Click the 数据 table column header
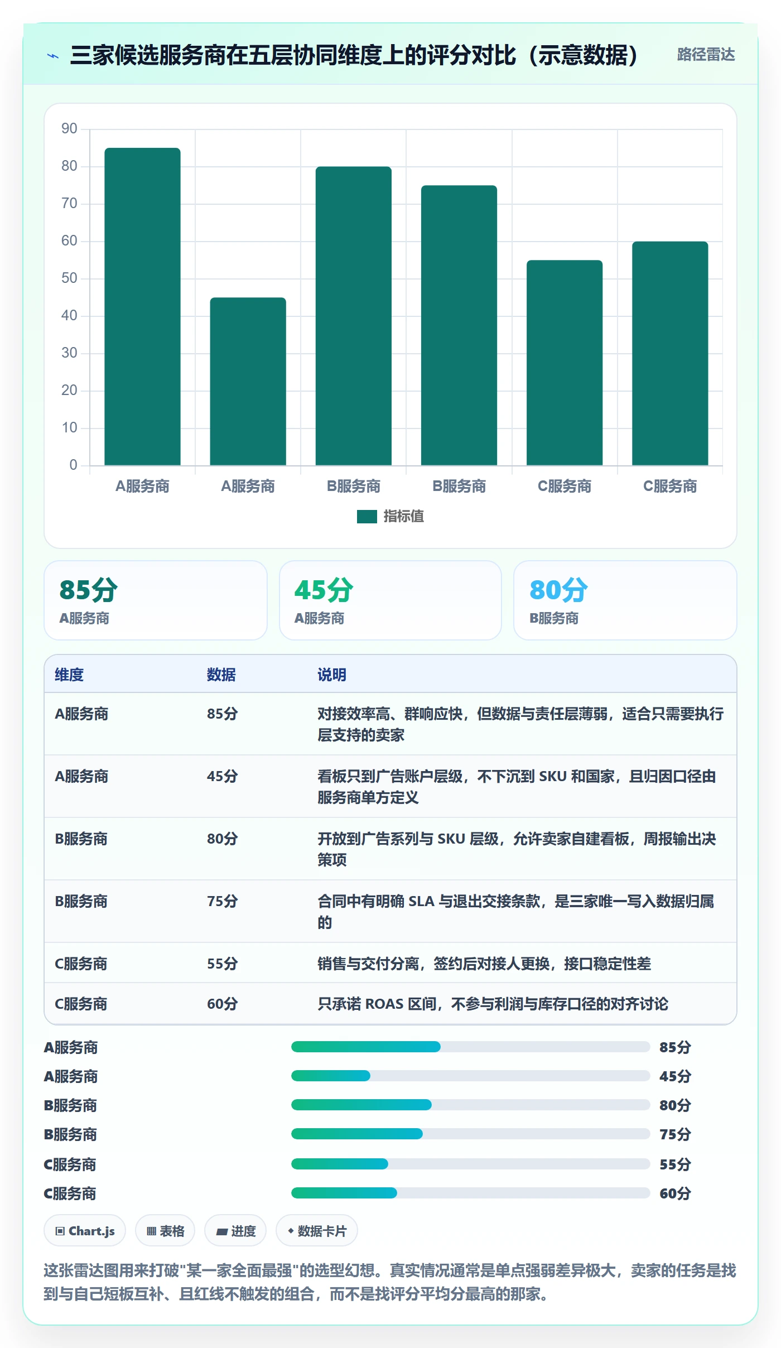The image size is (781, 1348). click(221, 675)
